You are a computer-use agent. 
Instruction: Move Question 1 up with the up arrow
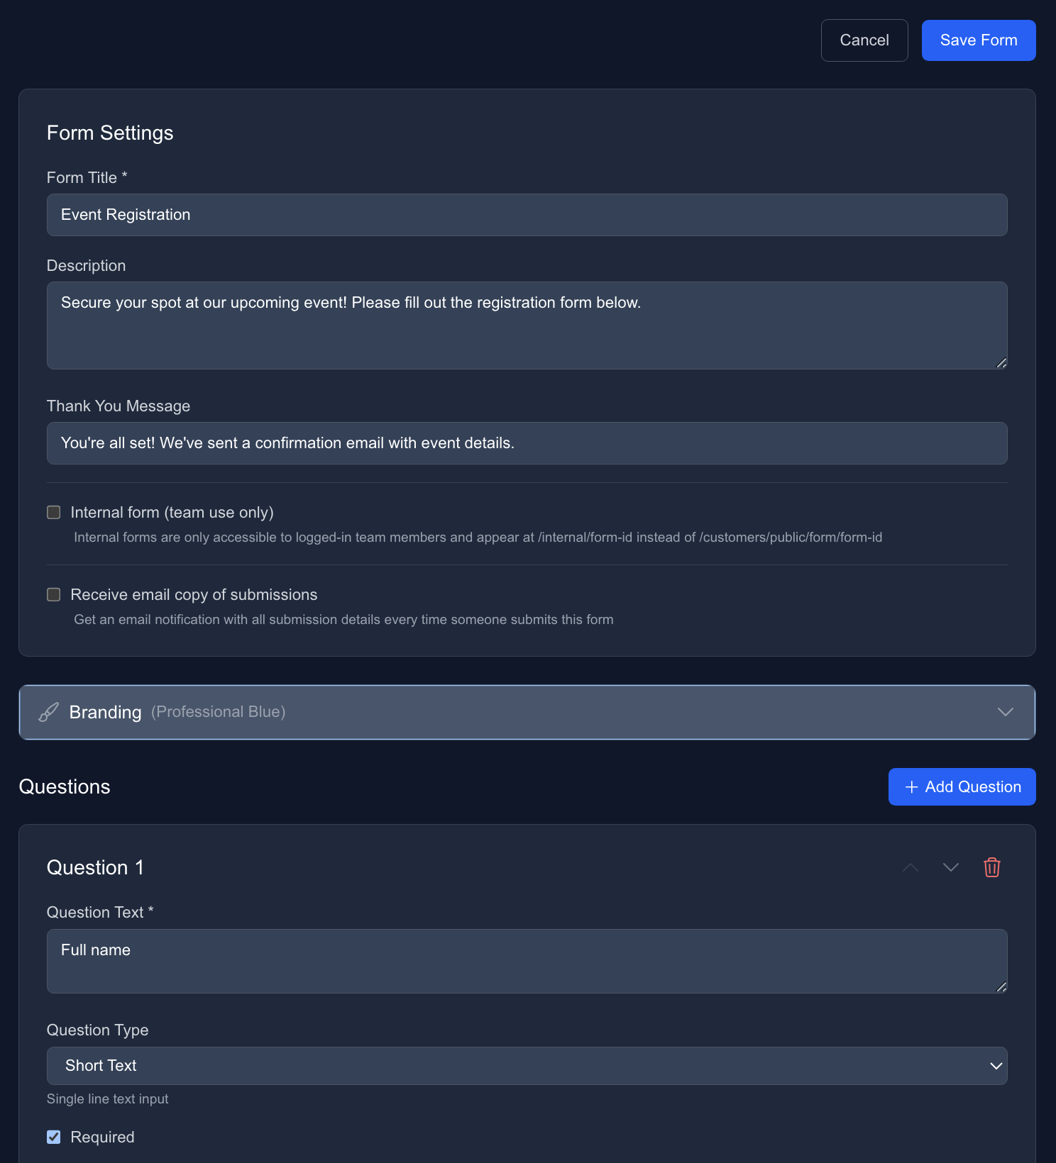point(911,867)
